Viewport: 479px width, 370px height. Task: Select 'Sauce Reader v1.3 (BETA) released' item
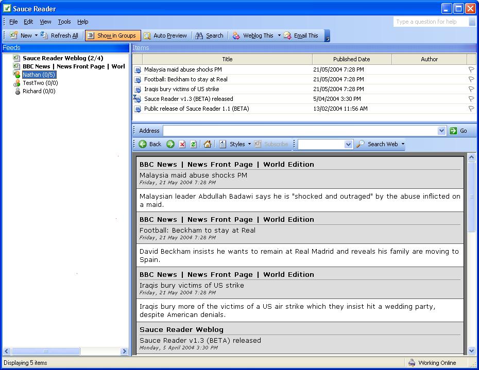pyautogui.click(x=304, y=99)
